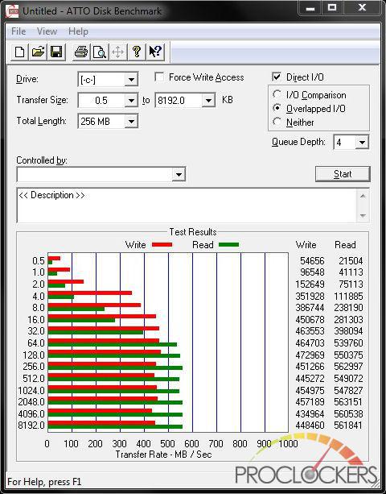Screen dimensions: 386x494
Task: Open the Help menu
Action: point(78,31)
